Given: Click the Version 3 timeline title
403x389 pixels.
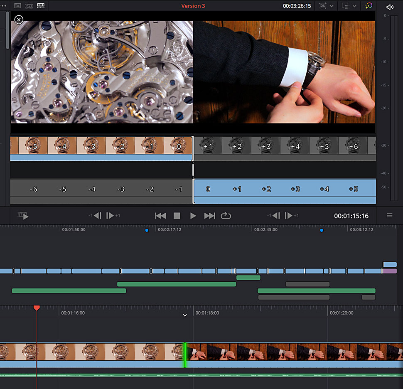Looking at the screenshot, I should pyautogui.click(x=193, y=6).
